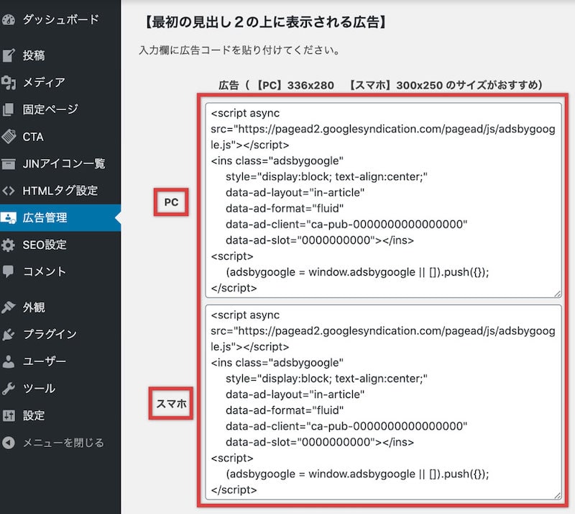Click the 投稿 posts pin icon
The image size is (575, 514).
pyautogui.click(x=8, y=55)
